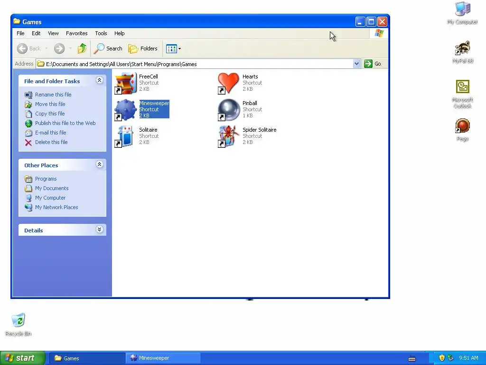Open Back history dropdown arrow
The height and width of the screenshot is (365, 486).
point(47,48)
